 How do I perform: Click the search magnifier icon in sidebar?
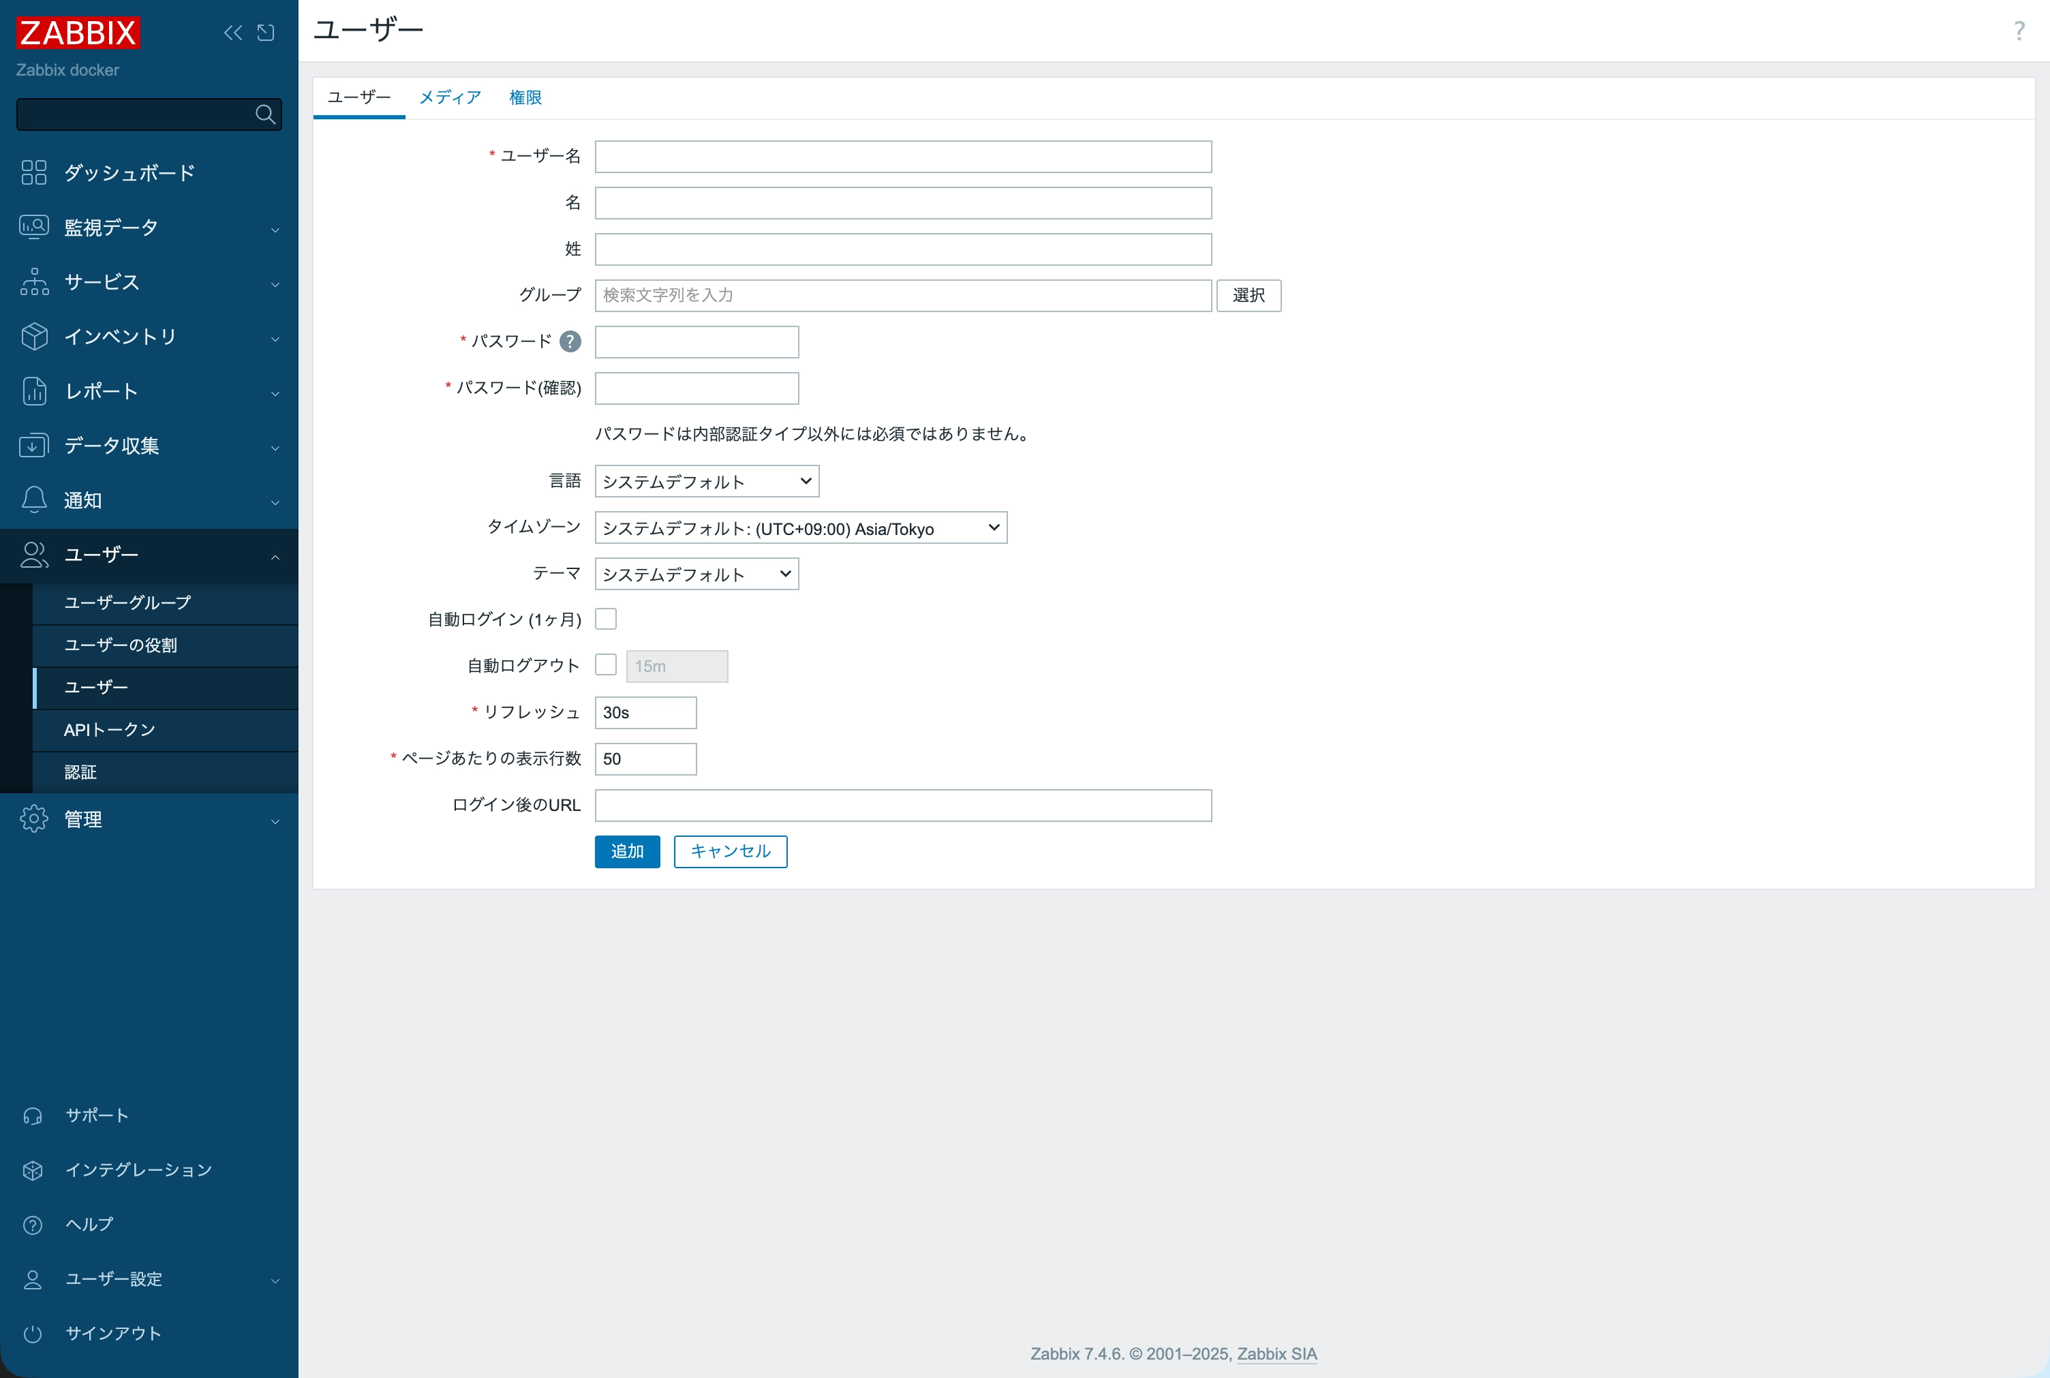point(264,114)
